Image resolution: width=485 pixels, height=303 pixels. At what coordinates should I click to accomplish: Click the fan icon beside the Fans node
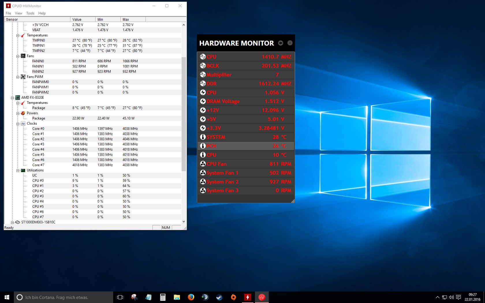coord(23,56)
